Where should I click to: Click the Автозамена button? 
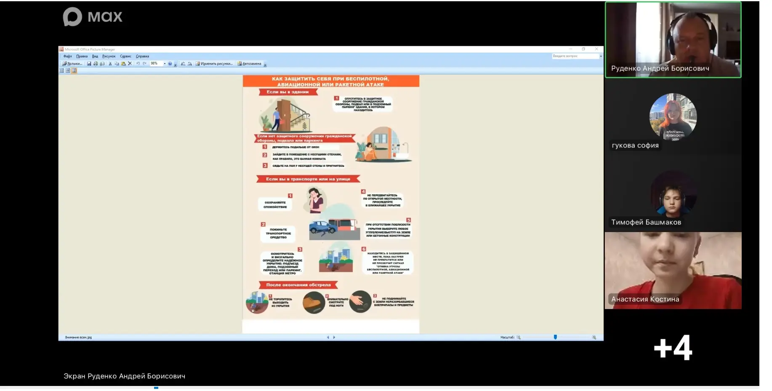coord(249,63)
